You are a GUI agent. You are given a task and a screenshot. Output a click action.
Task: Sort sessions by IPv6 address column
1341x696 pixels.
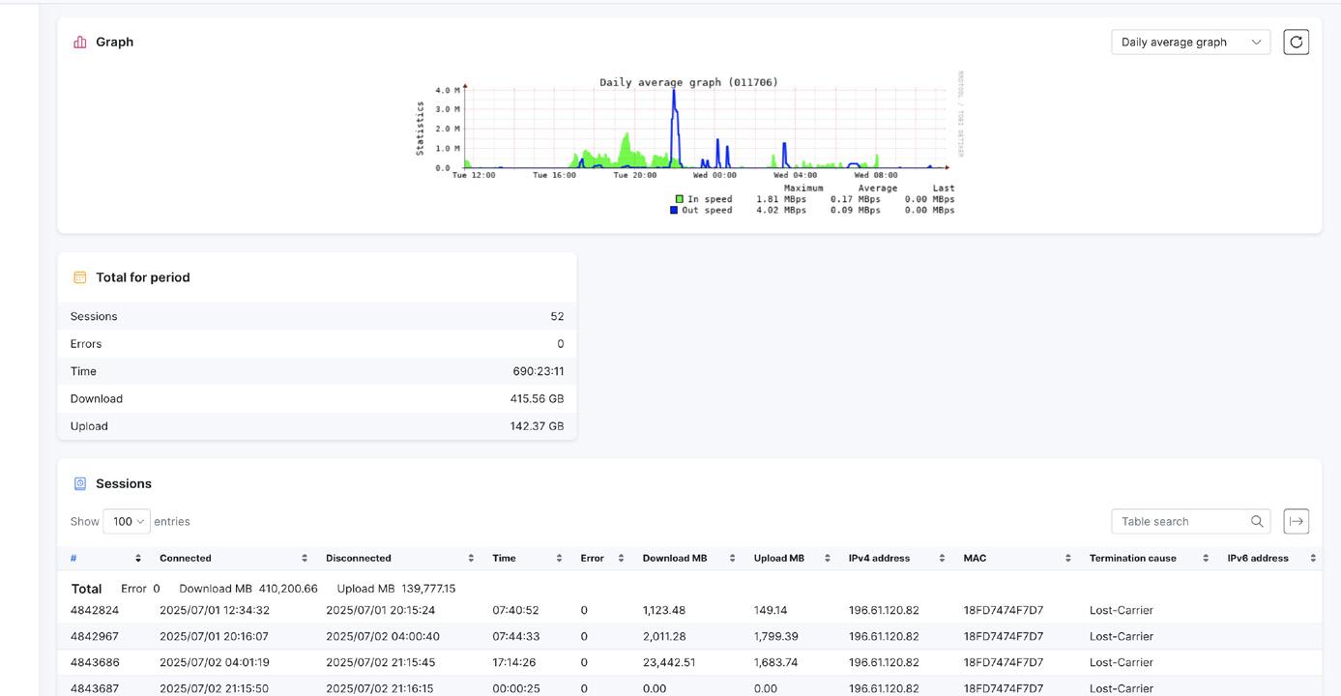(1271, 558)
